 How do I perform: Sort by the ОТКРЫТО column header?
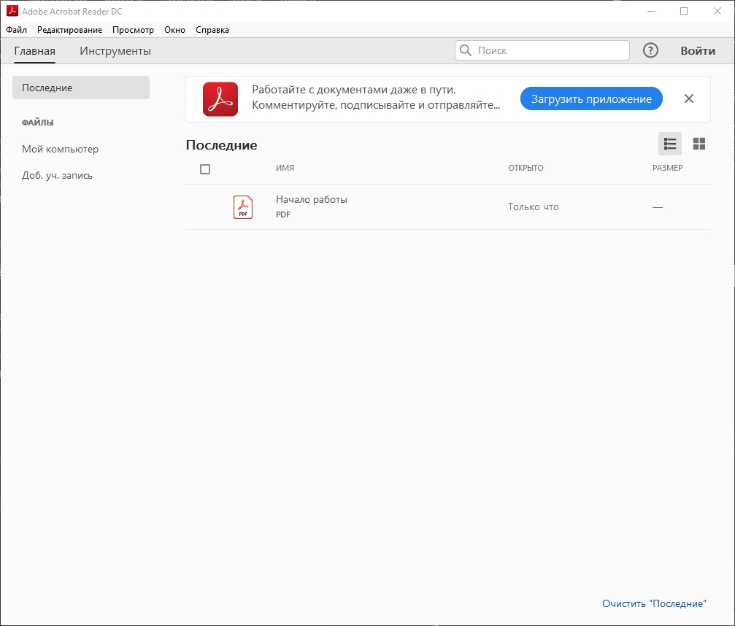point(526,168)
